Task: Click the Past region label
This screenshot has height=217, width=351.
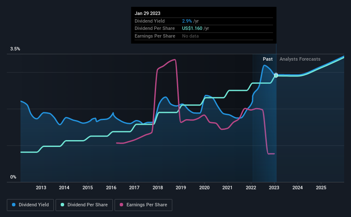Action: tap(268, 59)
